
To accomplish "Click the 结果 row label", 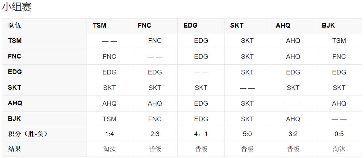I will click(15, 149).
